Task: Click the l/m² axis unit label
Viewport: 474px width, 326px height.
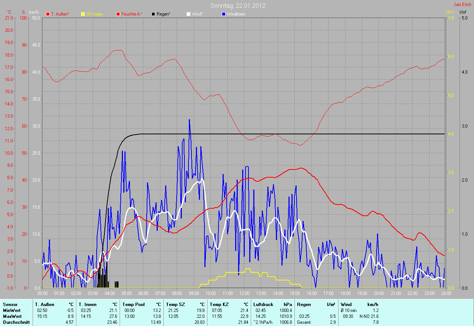Action: (463, 12)
